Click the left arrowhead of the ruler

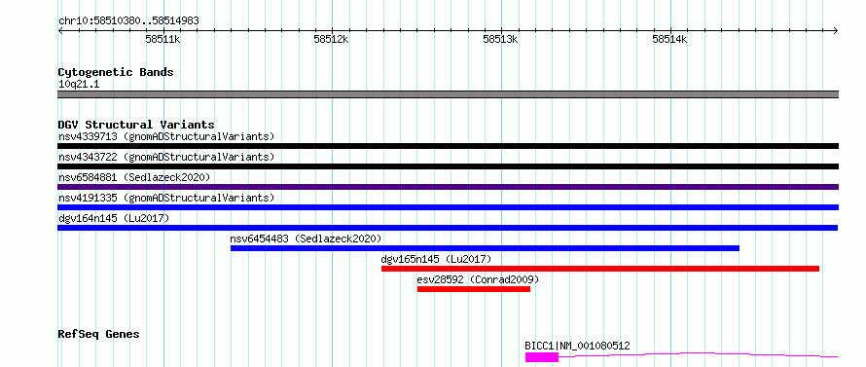point(60,30)
